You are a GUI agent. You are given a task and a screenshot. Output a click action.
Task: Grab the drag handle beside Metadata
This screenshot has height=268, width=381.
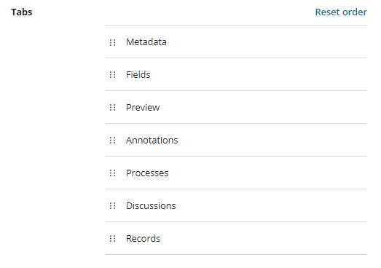(112, 42)
